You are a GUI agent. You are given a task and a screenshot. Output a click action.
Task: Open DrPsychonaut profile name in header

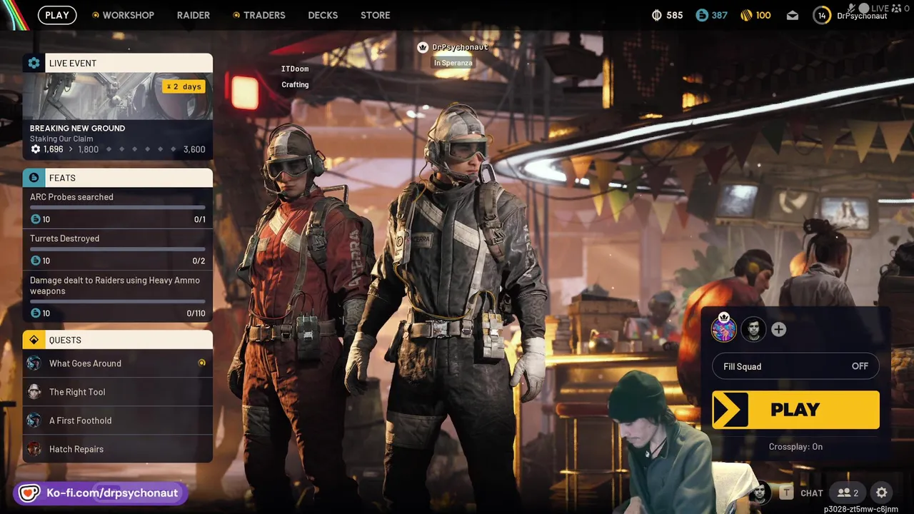(x=862, y=16)
